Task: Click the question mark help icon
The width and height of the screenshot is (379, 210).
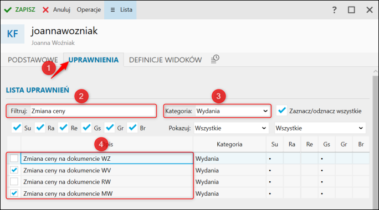Action: click(334, 10)
